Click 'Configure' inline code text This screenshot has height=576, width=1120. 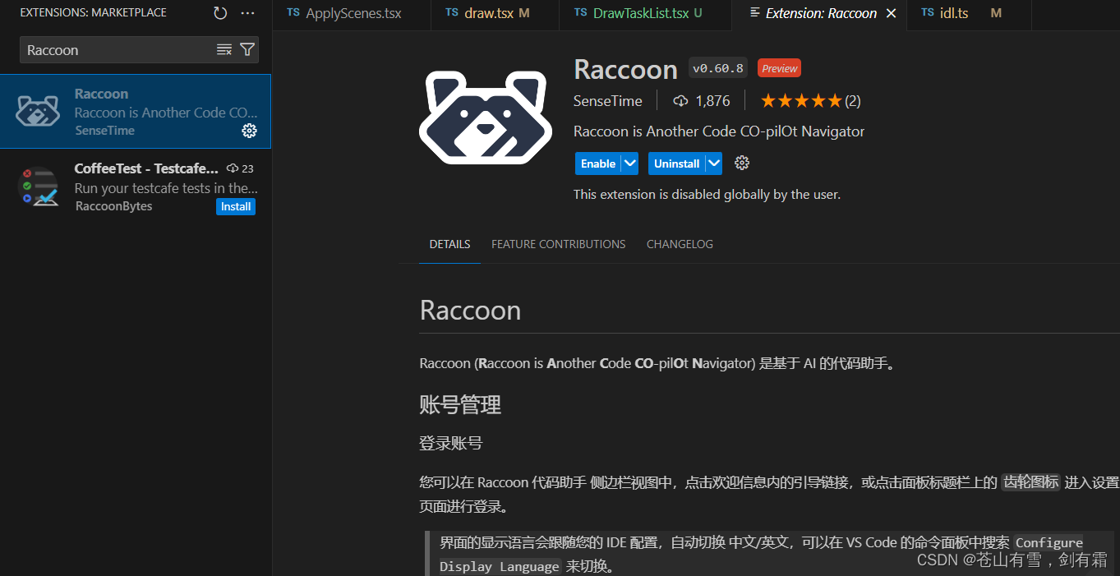(x=1049, y=543)
